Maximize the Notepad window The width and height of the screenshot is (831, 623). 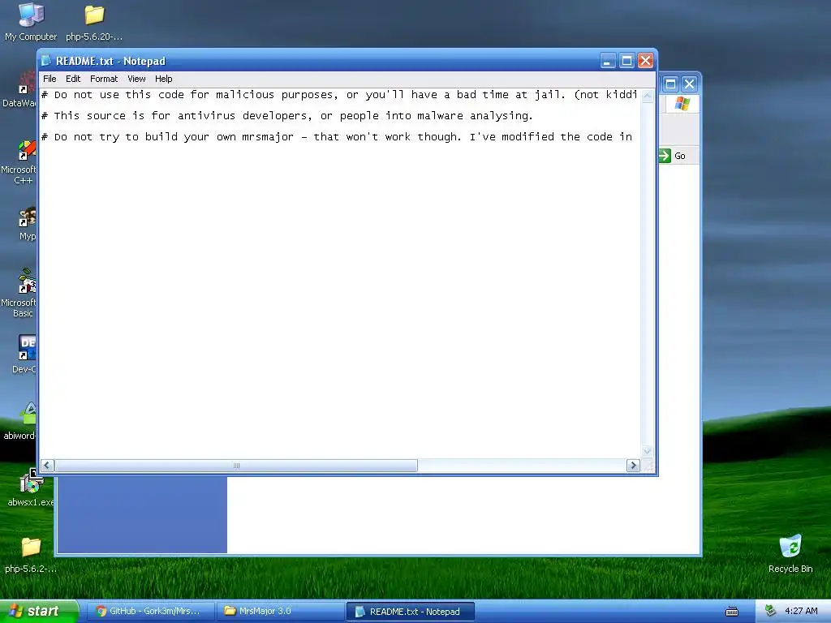626,61
